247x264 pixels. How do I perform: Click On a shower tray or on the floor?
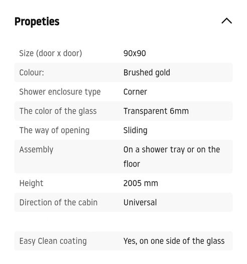tap(172, 157)
